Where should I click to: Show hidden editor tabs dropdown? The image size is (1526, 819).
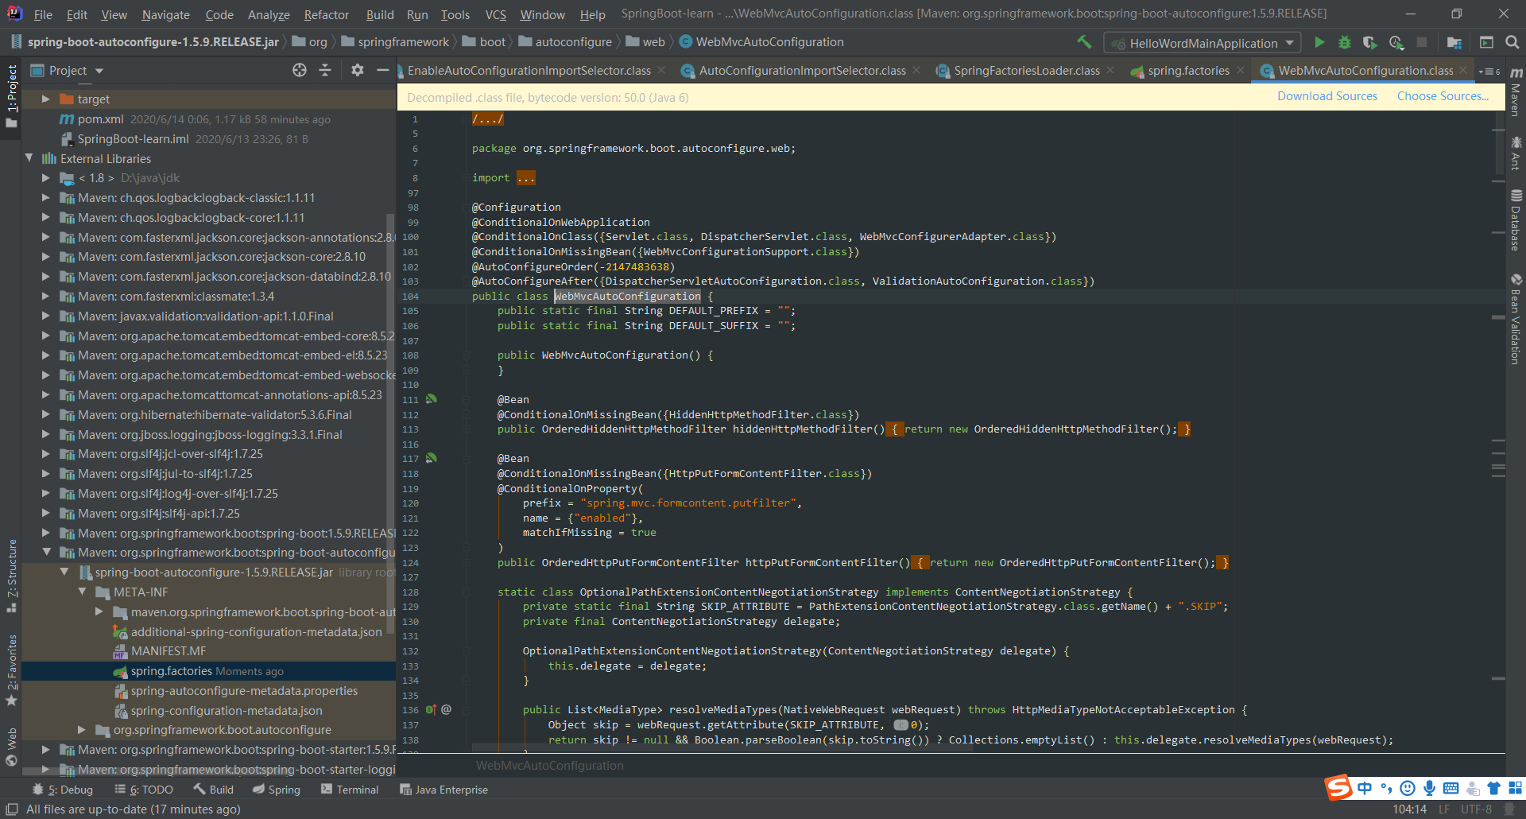click(1489, 71)
